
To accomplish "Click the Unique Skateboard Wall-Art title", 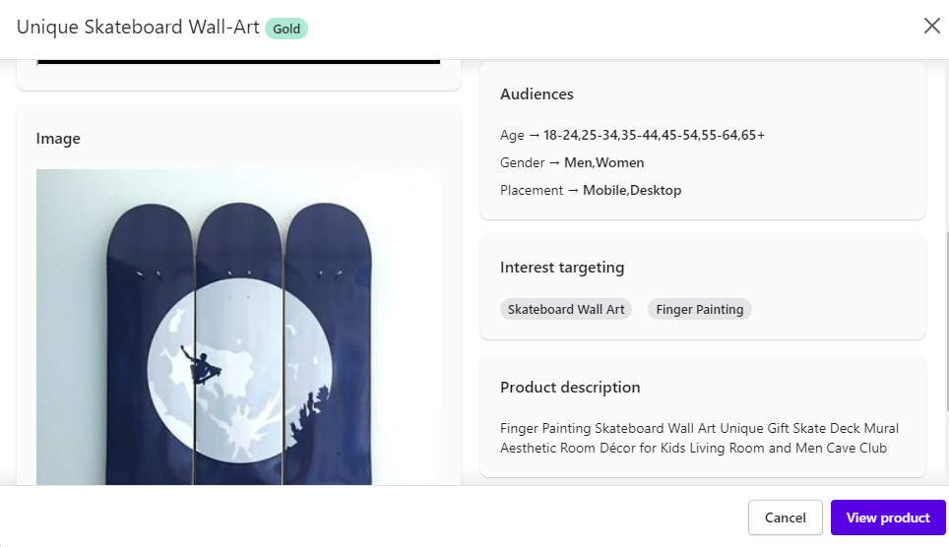I will (138, 28).
